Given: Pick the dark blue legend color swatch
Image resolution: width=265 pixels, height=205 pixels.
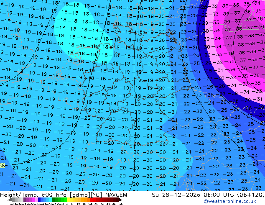Looking at the screenshot, I should click(39, 200).
